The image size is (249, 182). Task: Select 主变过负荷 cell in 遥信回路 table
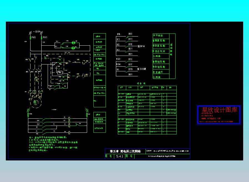click(161, 51)
